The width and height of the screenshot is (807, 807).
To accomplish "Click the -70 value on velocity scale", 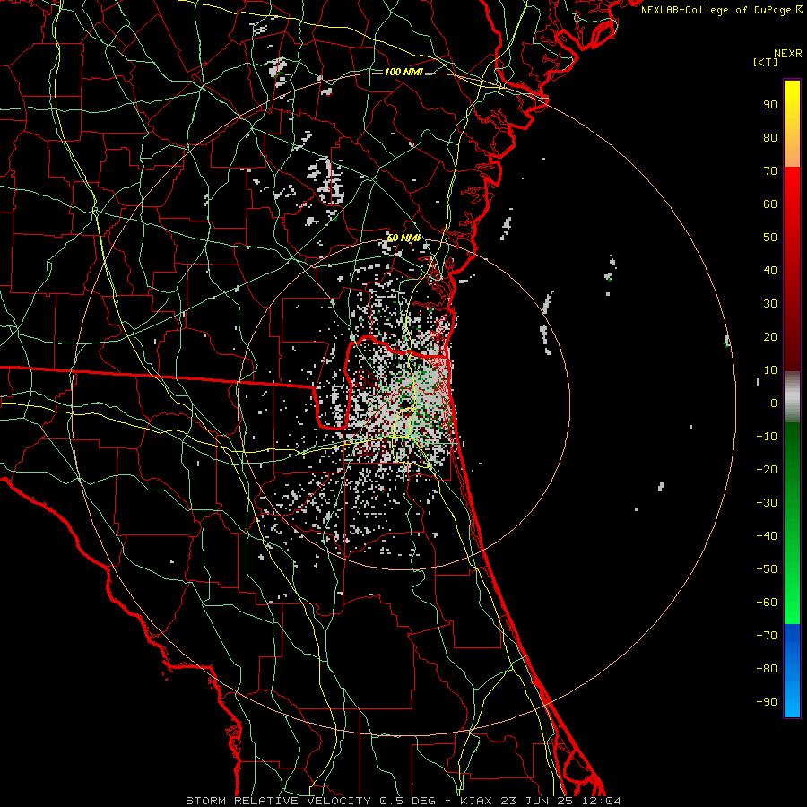I will point(767,636).
